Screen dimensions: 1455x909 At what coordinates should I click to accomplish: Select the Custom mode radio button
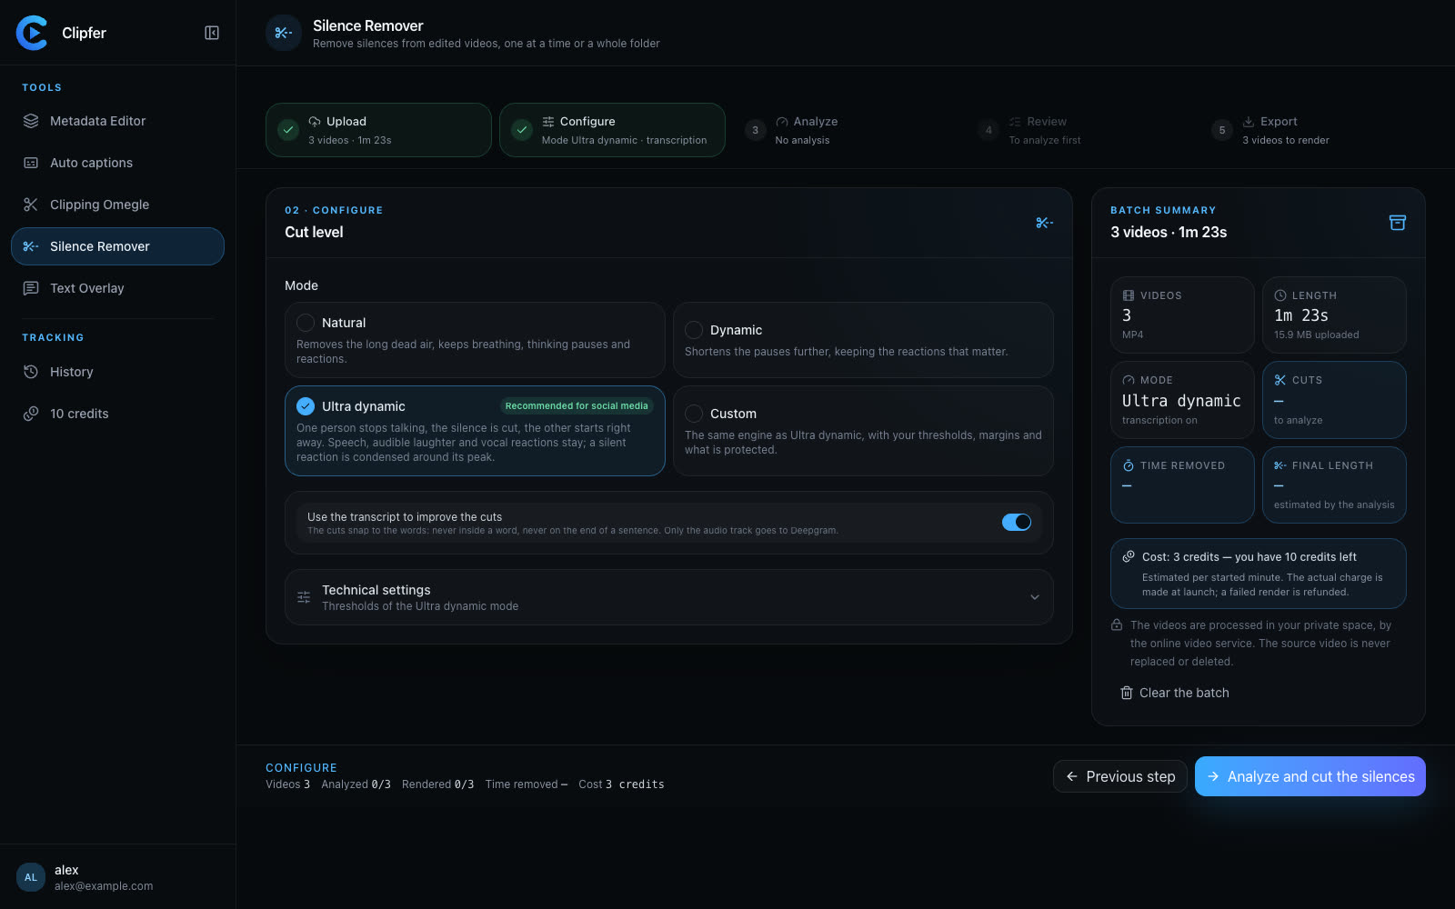click(x=694, y=414)
